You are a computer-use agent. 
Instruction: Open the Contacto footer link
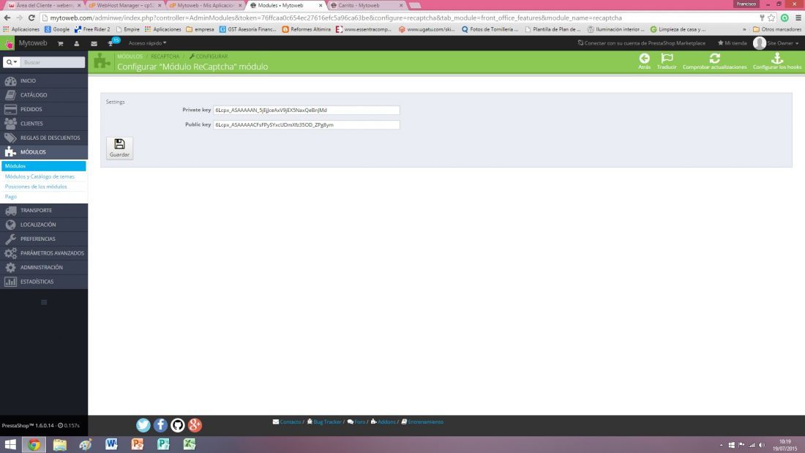[x=287, y=422]
